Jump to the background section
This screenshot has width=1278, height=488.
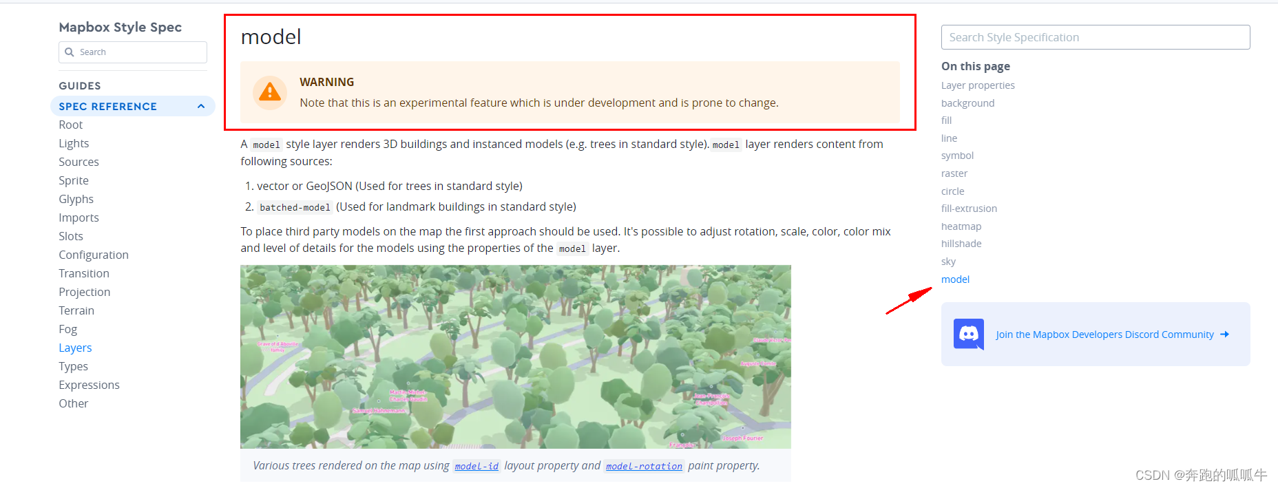[x=967, y=103]
